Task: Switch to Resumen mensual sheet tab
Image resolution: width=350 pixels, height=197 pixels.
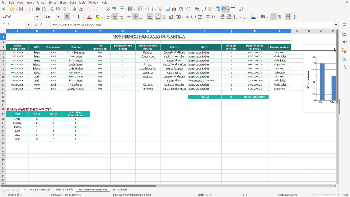Action: pos(40,190)
